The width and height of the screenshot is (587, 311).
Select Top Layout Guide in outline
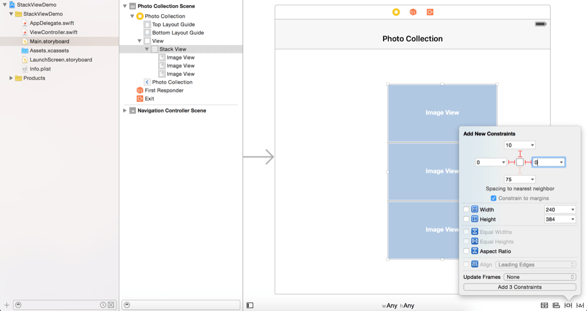pos(173,25)
